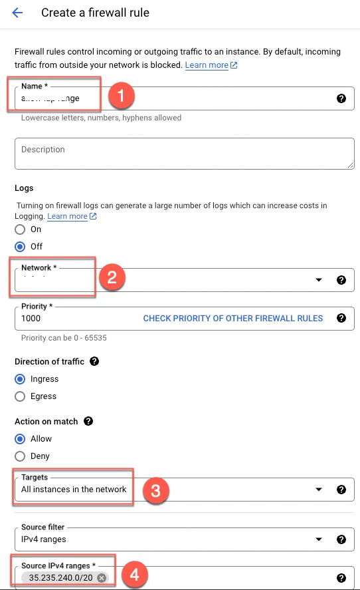Open help icon for the Priority field
Screen dimensions: 360x590
coord(341,318)
